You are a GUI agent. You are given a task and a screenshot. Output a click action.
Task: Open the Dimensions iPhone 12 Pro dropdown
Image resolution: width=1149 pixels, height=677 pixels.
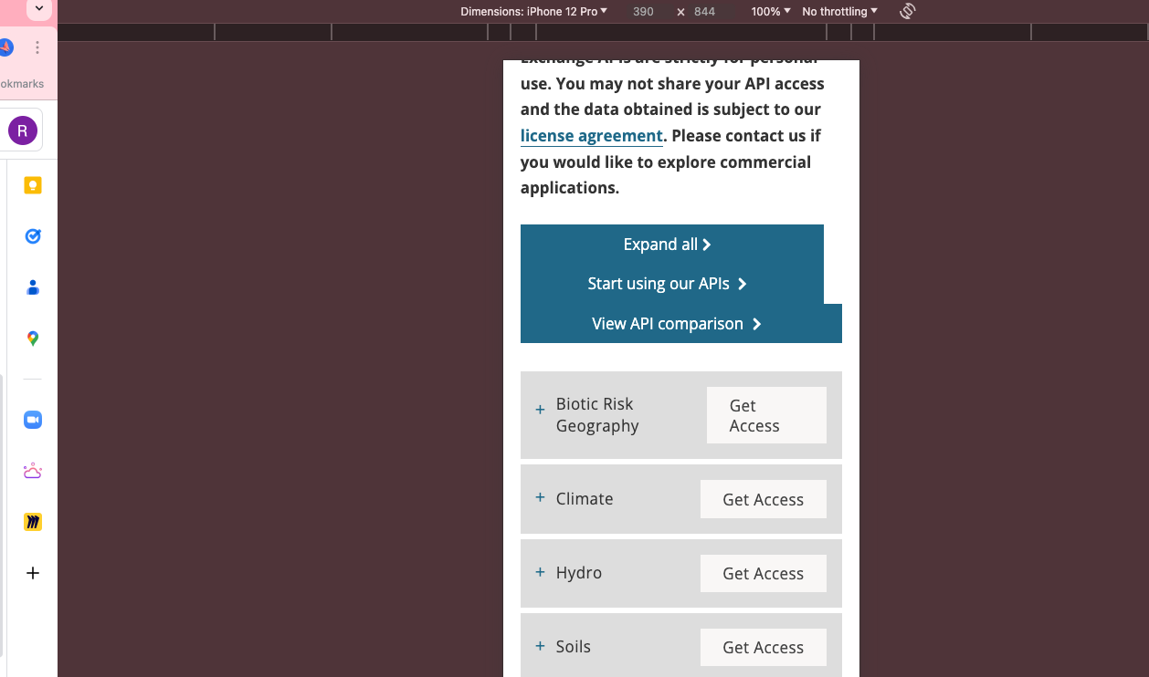pos(533,12)
